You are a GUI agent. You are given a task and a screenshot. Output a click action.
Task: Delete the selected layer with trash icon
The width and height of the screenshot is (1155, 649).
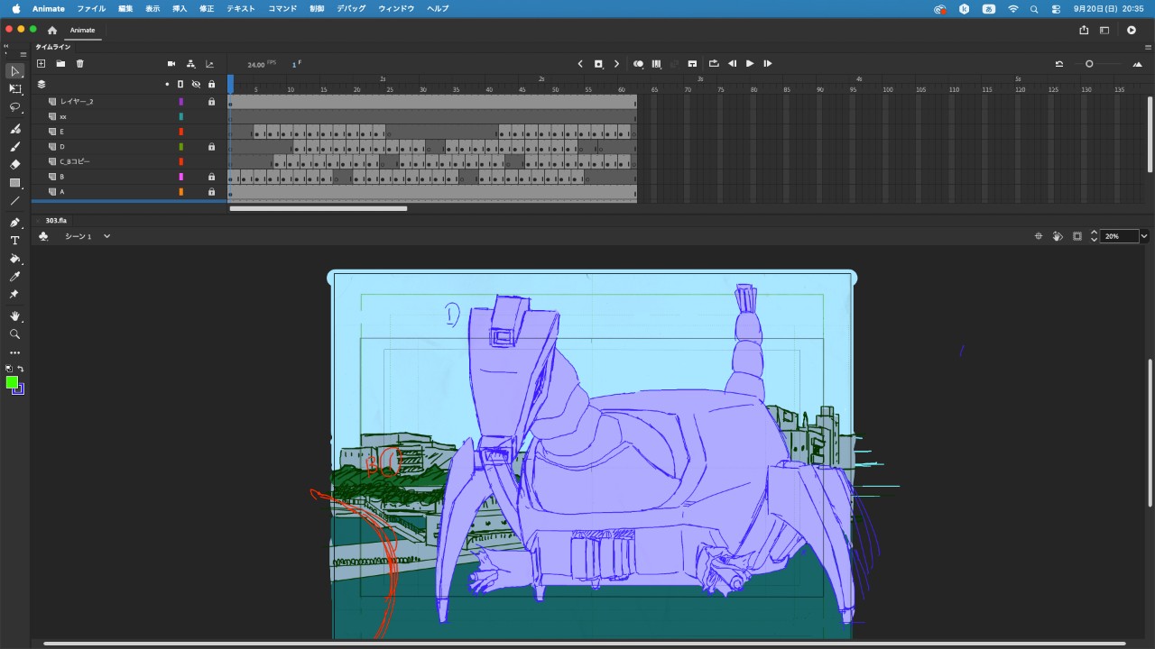[80, 64]
